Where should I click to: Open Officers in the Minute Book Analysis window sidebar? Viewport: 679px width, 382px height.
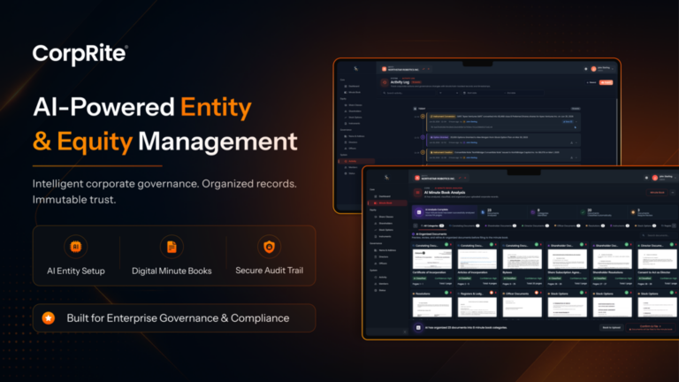[x=381, y=264]
